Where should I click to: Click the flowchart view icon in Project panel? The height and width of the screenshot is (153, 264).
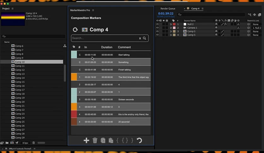[65, 46]
